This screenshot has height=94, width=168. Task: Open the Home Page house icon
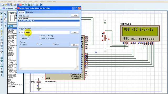[15, 5]
